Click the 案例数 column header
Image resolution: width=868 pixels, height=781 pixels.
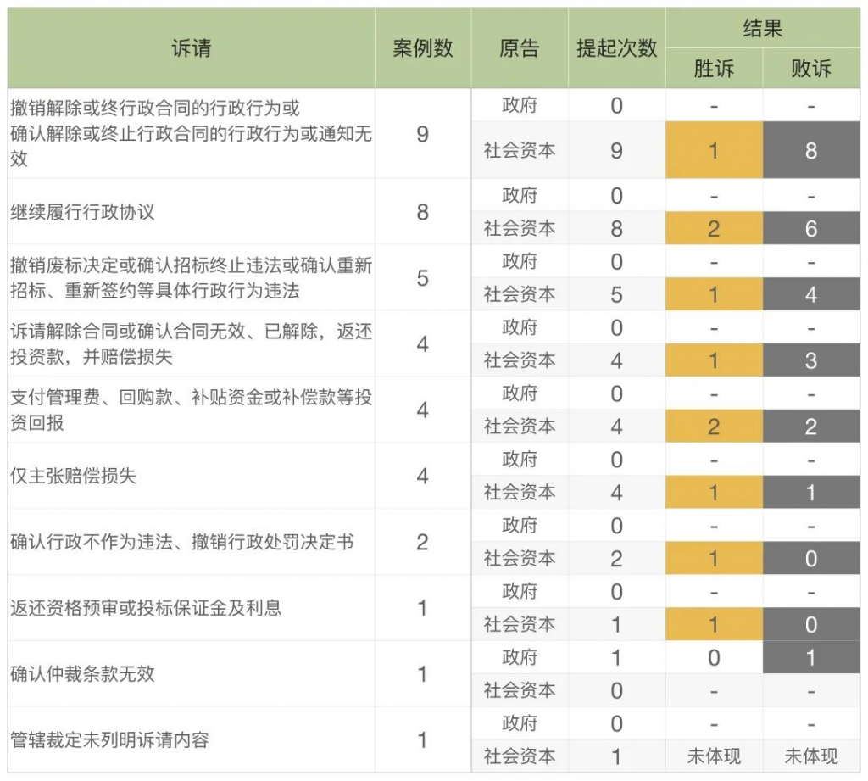coord(422,48)
